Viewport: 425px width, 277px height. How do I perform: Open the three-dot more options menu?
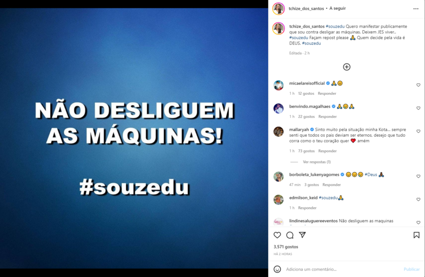[416, 9]
